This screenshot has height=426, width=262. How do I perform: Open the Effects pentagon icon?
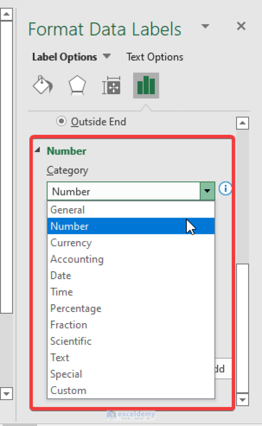pos(77,86)
